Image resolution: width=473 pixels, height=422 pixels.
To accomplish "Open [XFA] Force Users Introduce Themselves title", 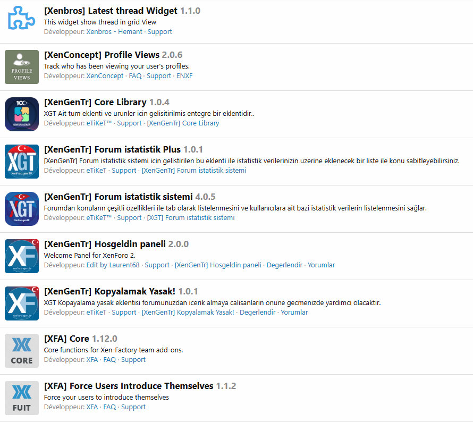I will pyautogui.click(x=129, y=386).
